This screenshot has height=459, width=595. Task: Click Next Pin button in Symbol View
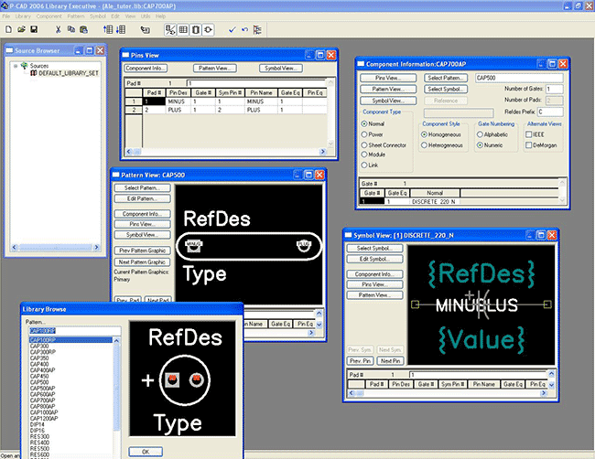pyautogui.click(x=391, y=361)
